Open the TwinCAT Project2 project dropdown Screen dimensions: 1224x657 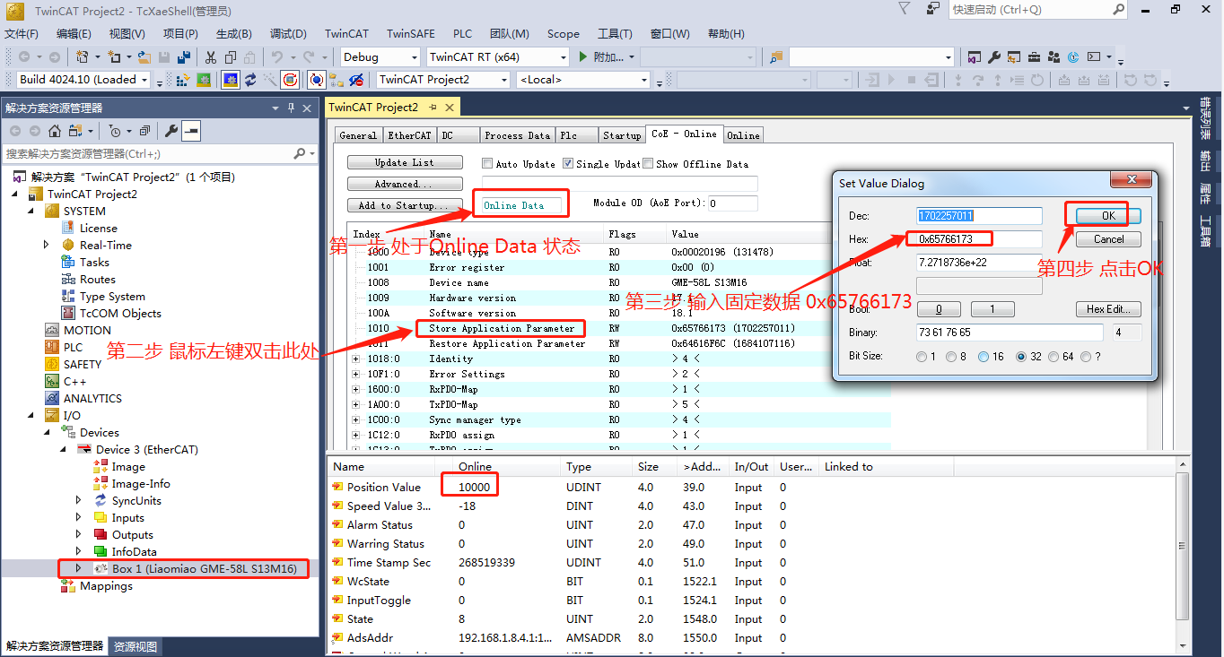point(504,80)
